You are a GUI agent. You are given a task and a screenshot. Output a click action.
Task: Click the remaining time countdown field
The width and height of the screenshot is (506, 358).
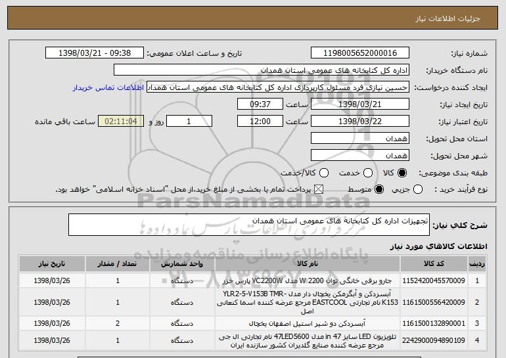(x=120, y=122)
